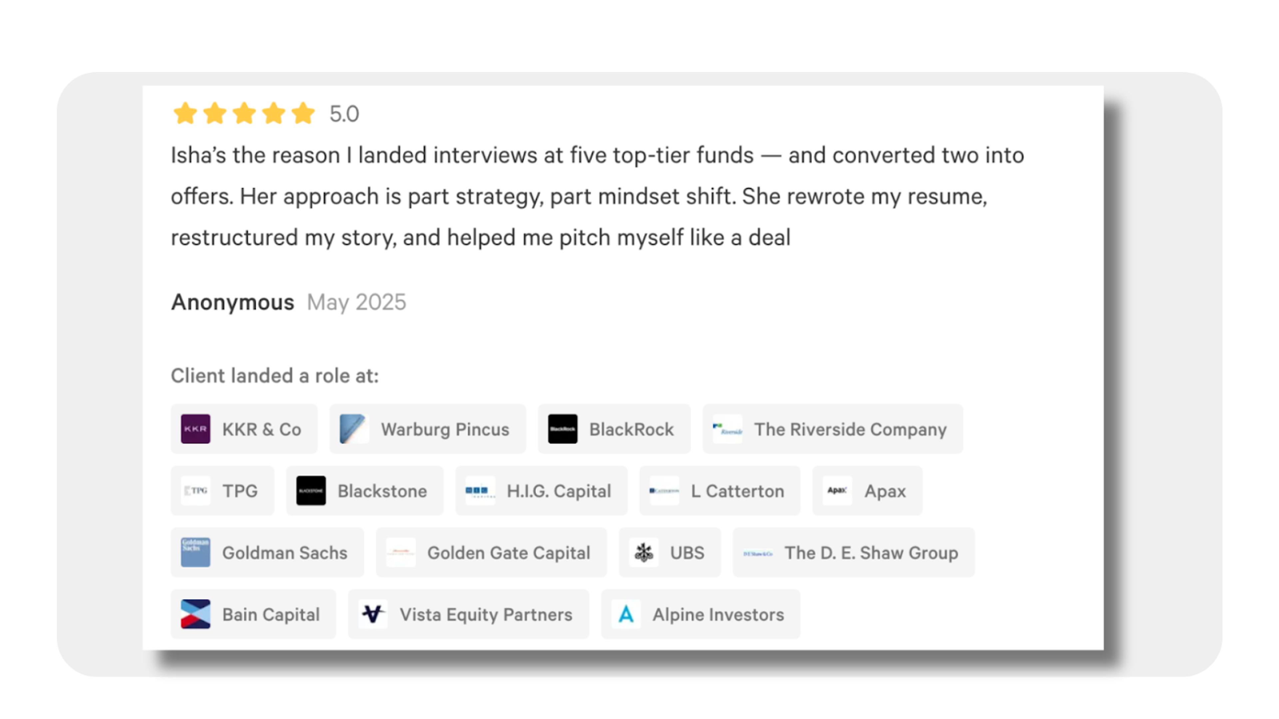Open the Apax company tag
Screen dimensions: 1279x719
point(867,491)
